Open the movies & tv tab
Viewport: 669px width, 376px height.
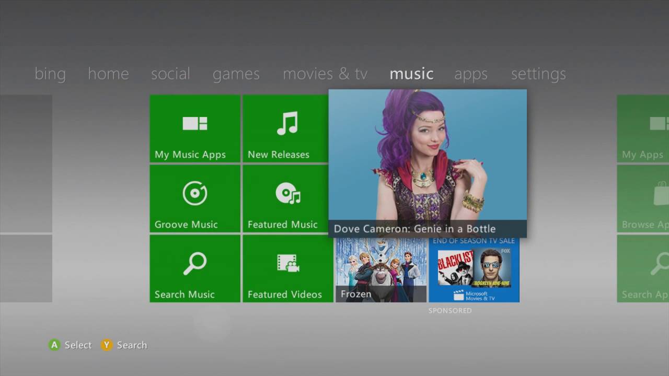(x=325, y=74)
